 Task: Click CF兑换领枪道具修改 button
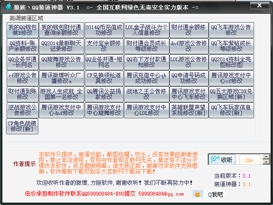[104, 78]
